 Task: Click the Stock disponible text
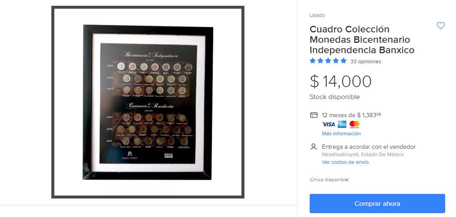tap(334, 97)
